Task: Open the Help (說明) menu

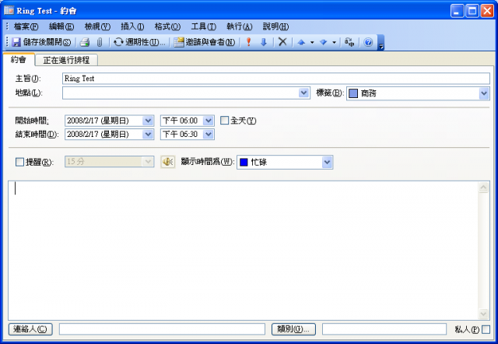Action: 275,26
